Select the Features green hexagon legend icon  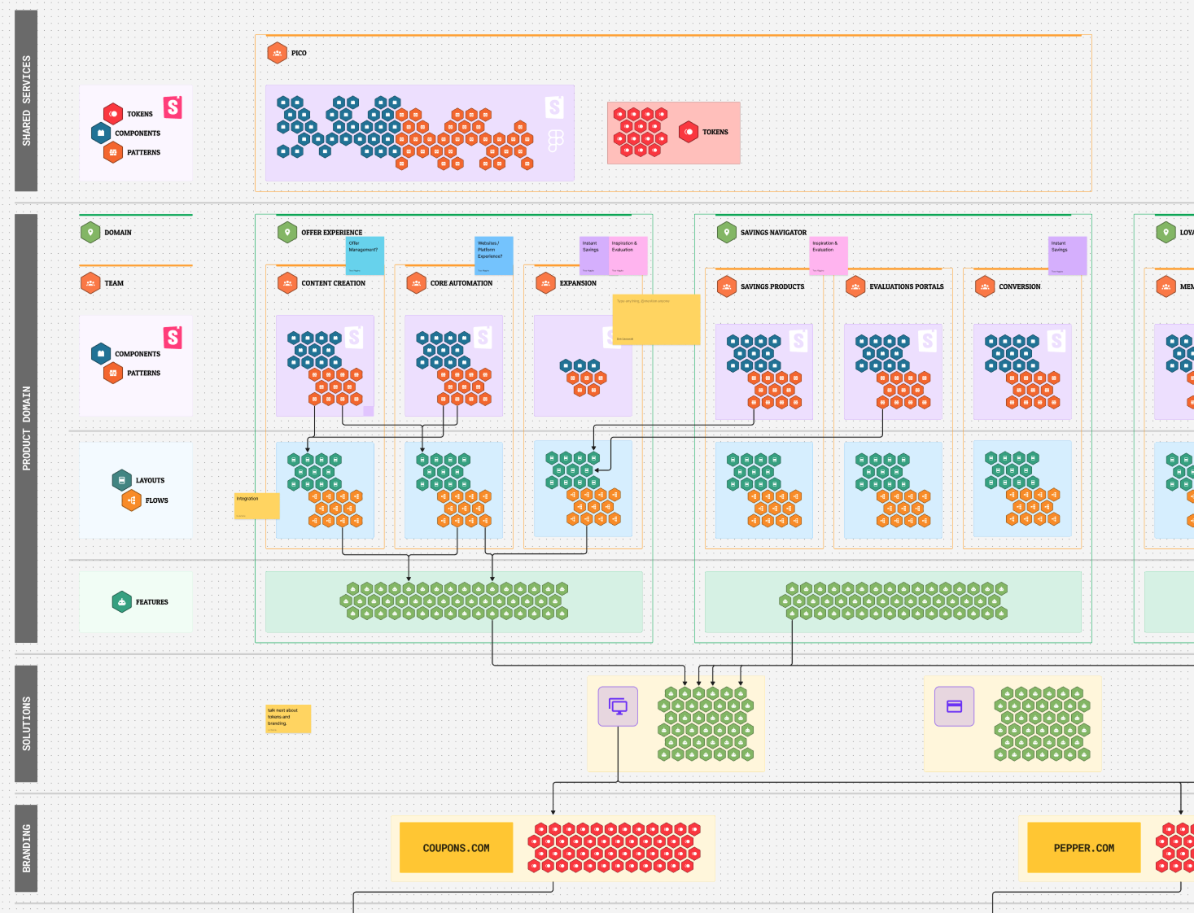[x=122, y=602]
